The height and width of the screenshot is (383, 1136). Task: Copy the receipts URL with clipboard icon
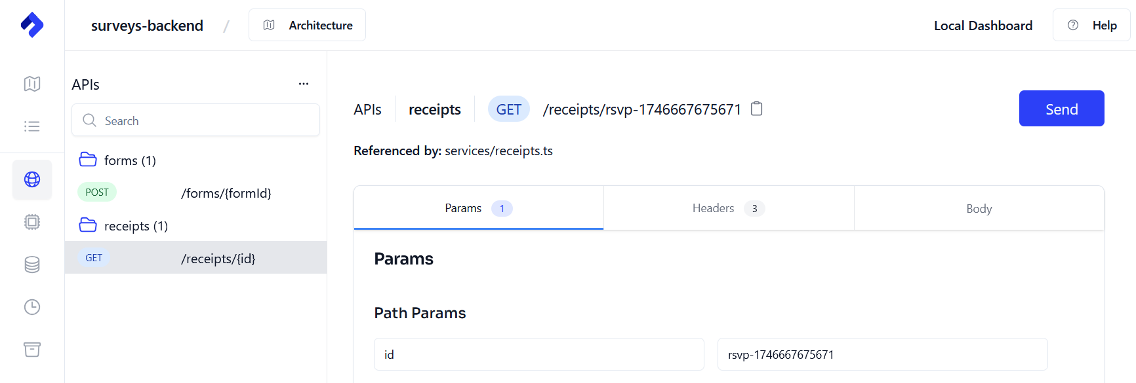pyautogui.click(x=756, y=109)
